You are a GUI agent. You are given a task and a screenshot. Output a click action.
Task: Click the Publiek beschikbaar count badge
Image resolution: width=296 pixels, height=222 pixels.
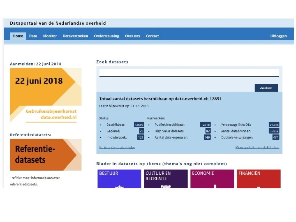click(206, 125)
